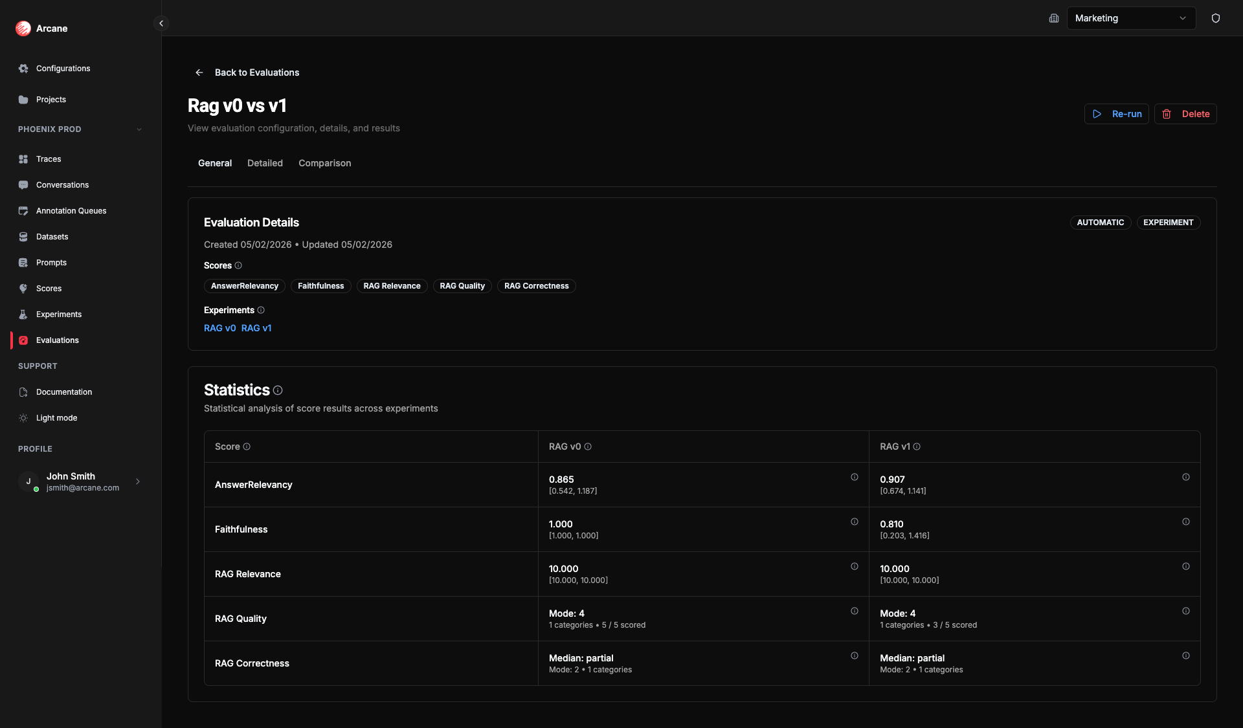1243x728 pixels.
Task: Expand the PHOENIX PROD section
Action: click(80, 129)
